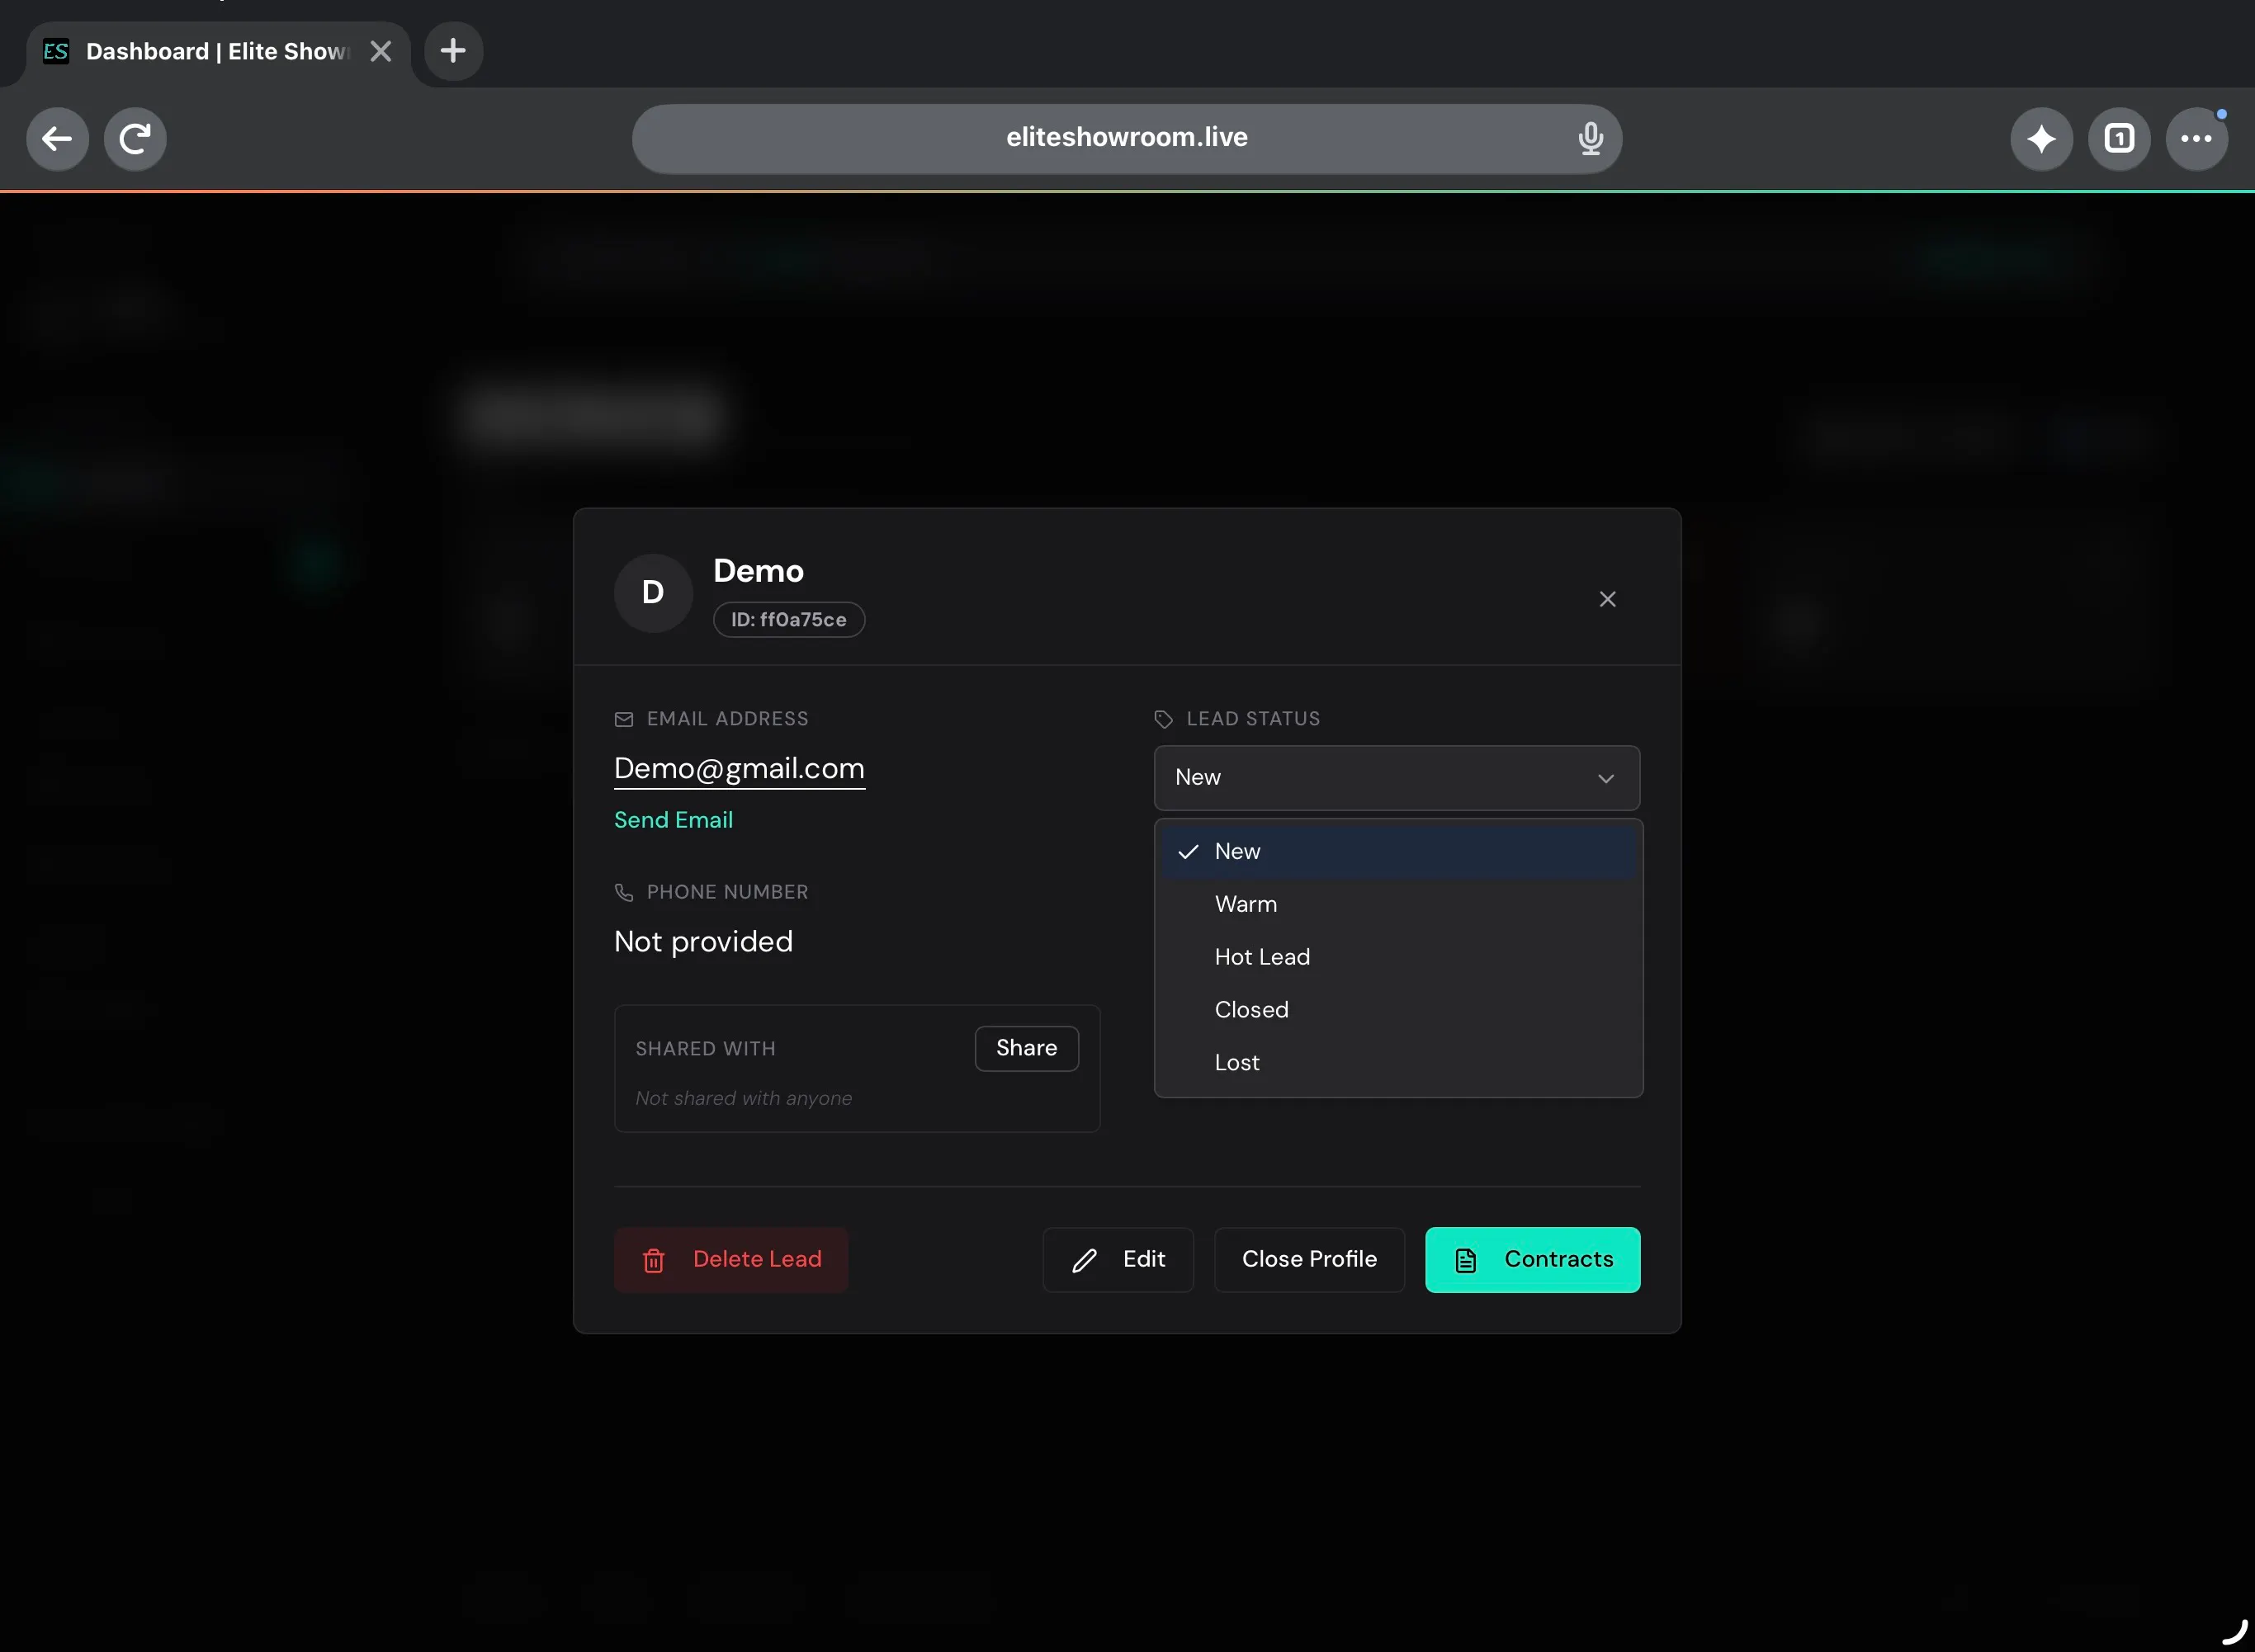Expand the Lead Status dropdown showing New
The image size is (2255, 1652).
pos(1396,777)
